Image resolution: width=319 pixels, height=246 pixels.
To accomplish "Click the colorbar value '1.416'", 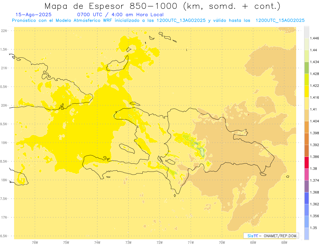I will pyautogui.click(x=314, y=97).
